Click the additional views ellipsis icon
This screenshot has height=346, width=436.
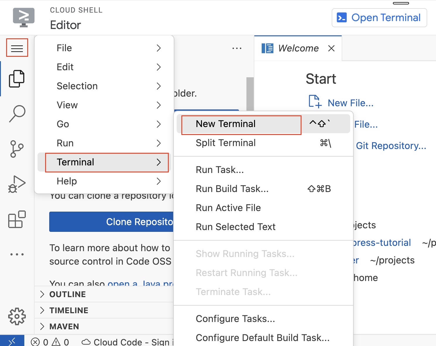tap(17, 254)
